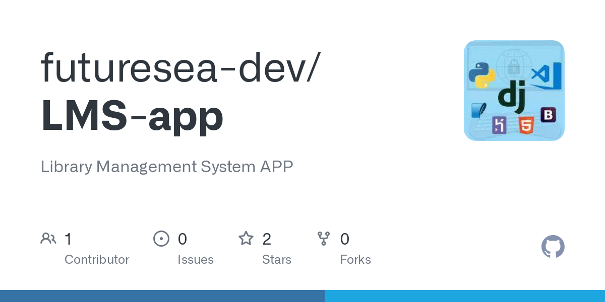
Task: Toggle the star icon to star the repository
Action: coord(246,238)
